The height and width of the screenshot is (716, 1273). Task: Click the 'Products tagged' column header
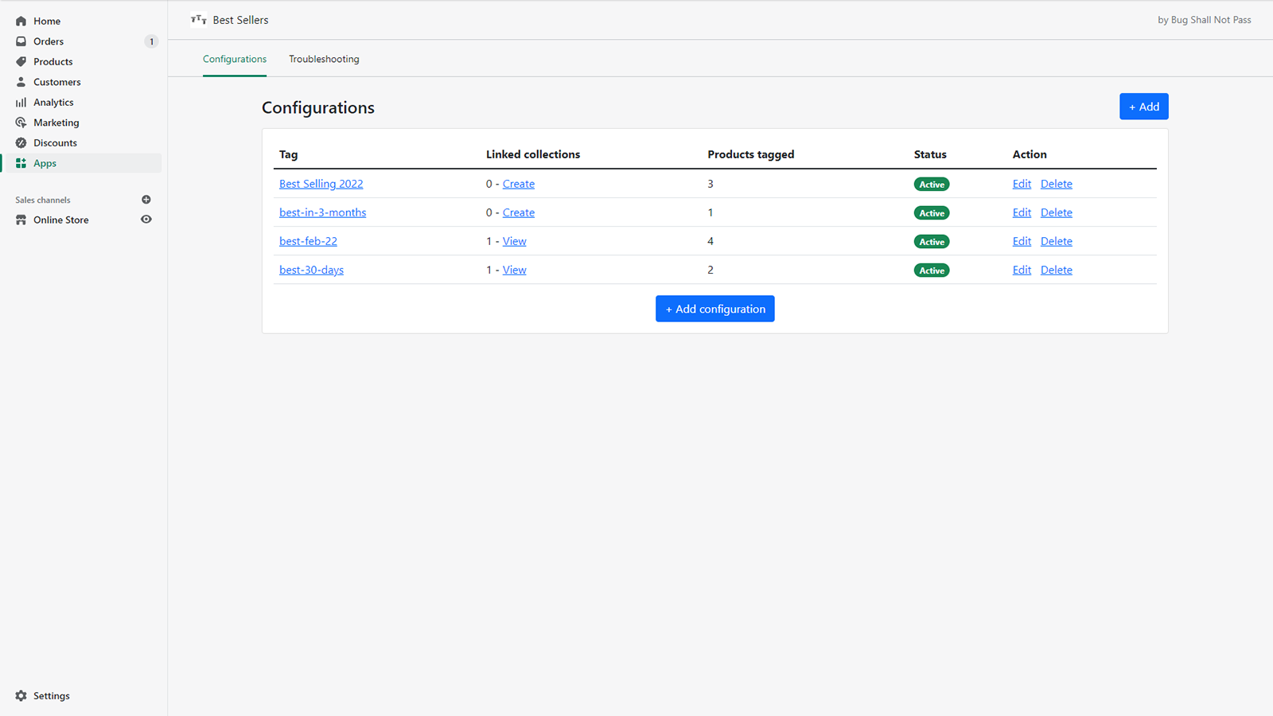(751, 154)
